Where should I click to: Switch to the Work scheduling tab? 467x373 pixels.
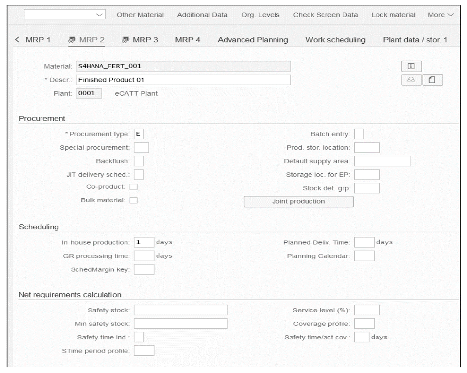coord(335,40)
